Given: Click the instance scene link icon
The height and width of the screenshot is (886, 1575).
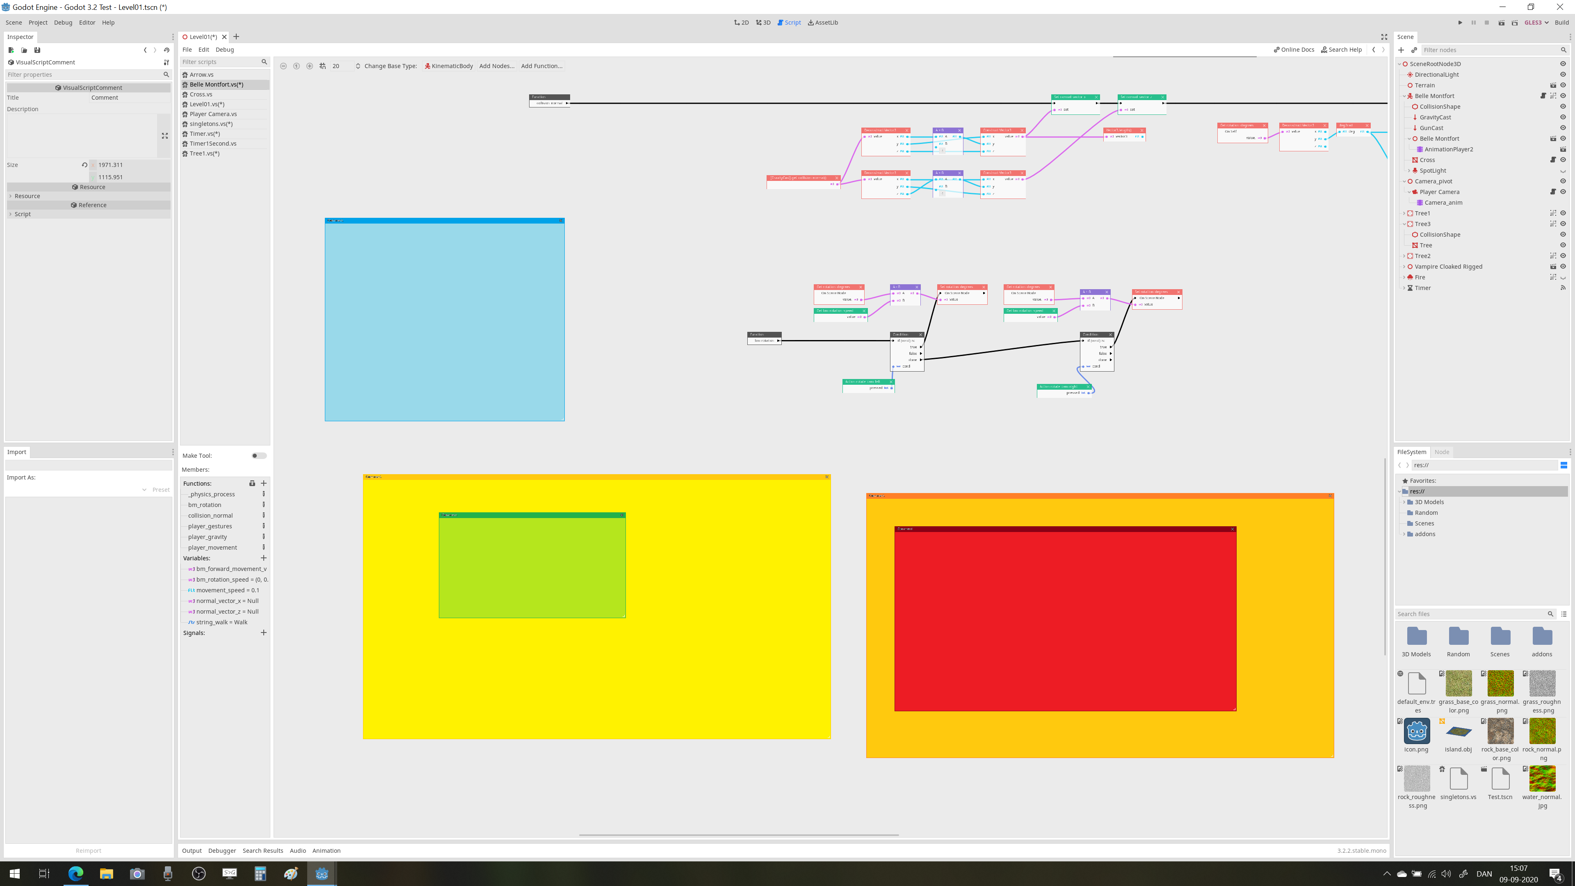Looking at the screenshot, I should (x=1414, y=50).
